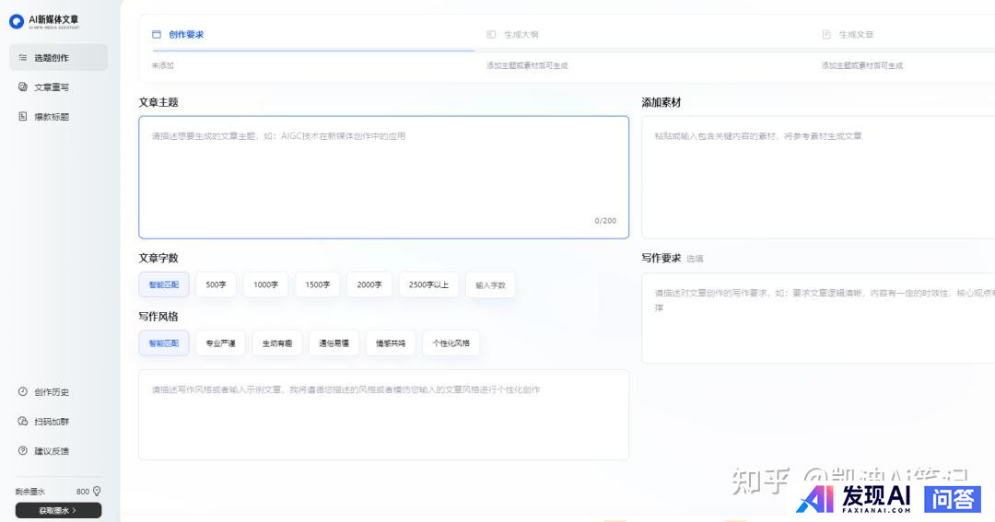Pick the 2500字以上 word count option

[x=428, y=284]
